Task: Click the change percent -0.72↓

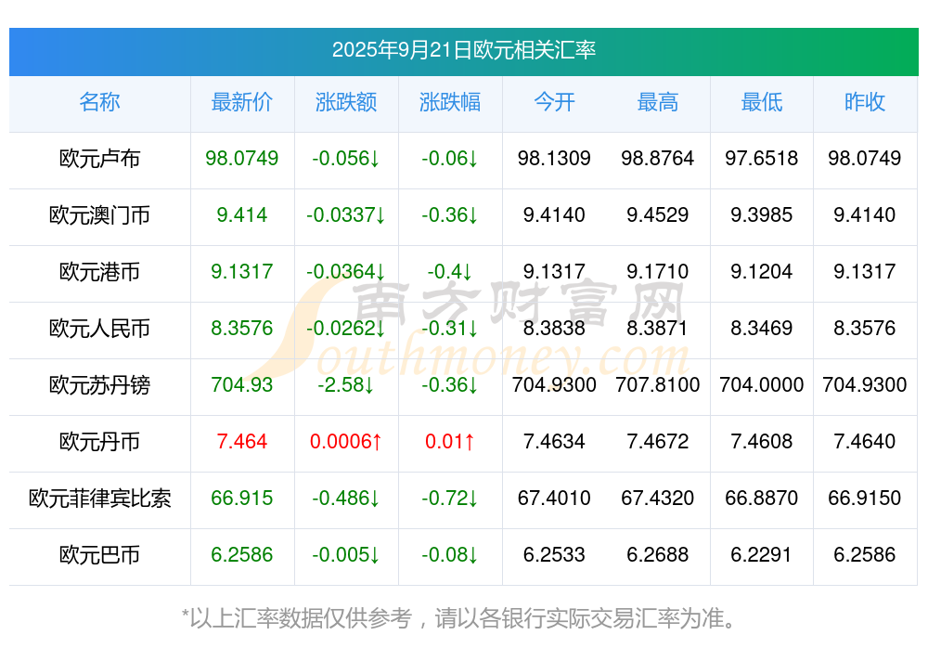Action: pyautogui.click(x=450, y=499)
